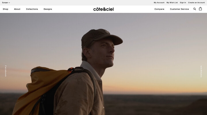Select Create an Account link
Image resolution: width=207 pixels, height=115 pixels.
[x=196, y=3]
